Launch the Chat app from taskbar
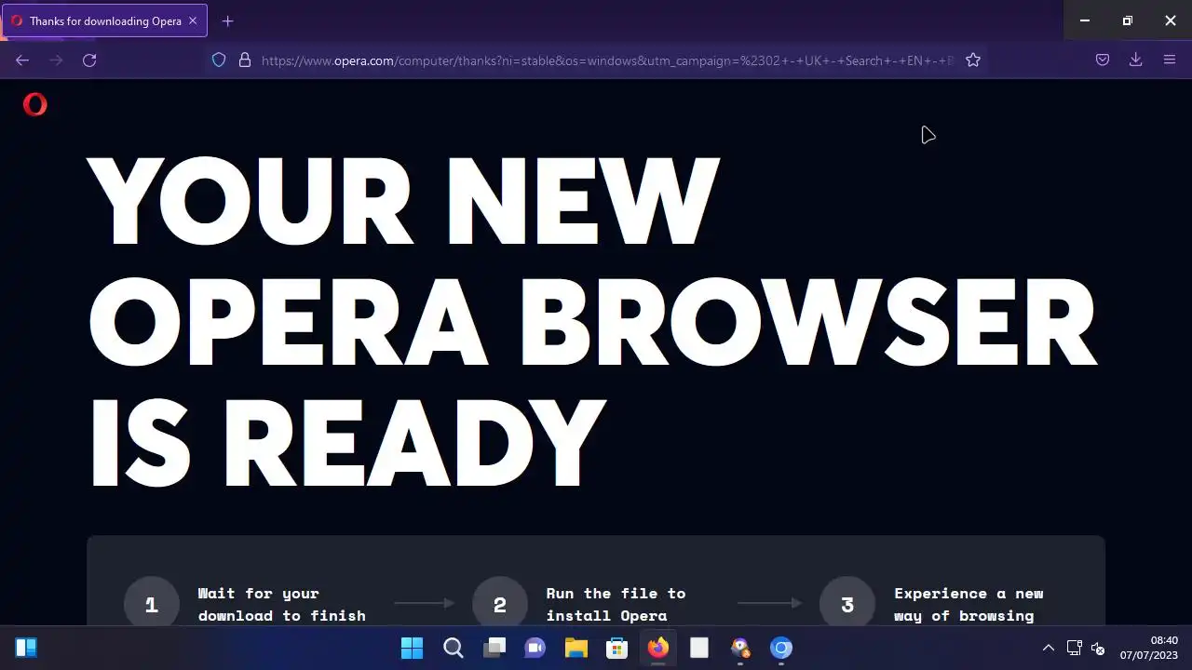 (535, 648)
